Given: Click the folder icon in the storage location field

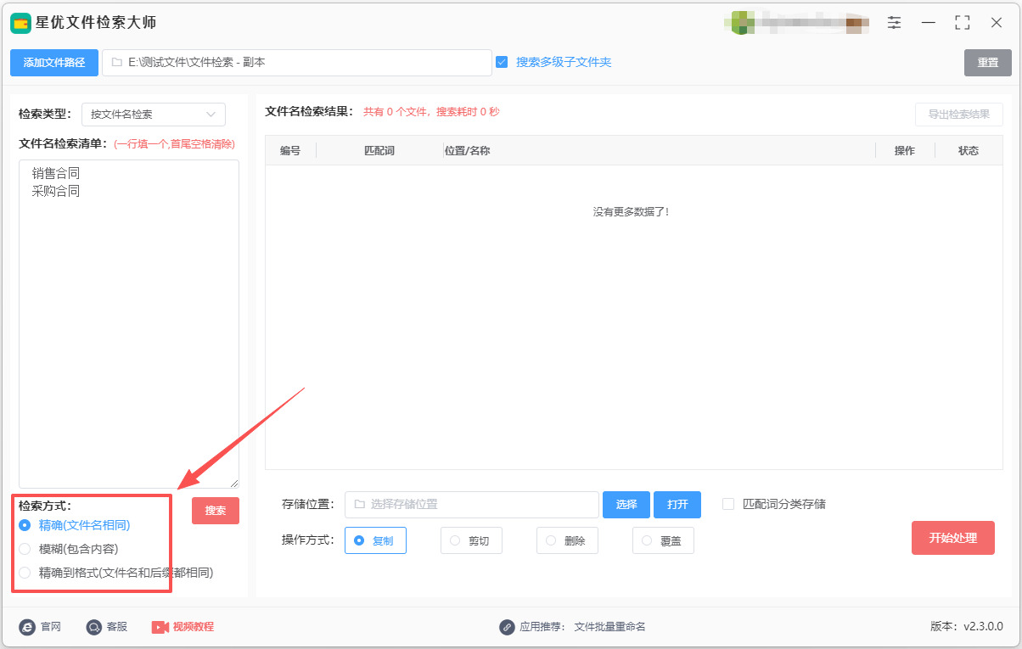Looking at the screenshot, I should tap(359, 504).
